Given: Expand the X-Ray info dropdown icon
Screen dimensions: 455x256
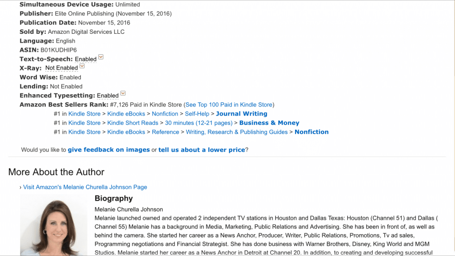Looking at the screenshot, I should point(82,66).
